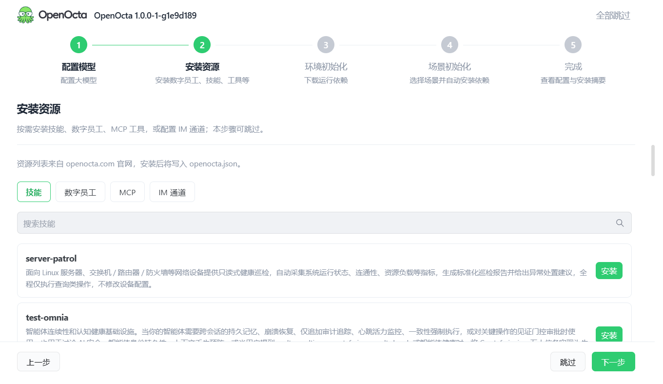Skip this step with 跳过 button

tap(568, 362)
